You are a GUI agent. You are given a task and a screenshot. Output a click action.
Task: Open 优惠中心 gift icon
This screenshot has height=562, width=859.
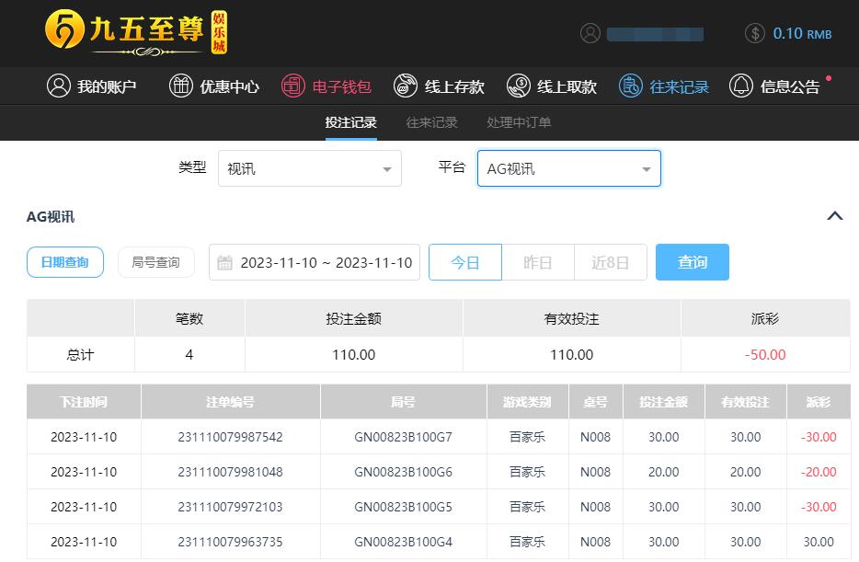click(181, 86)
